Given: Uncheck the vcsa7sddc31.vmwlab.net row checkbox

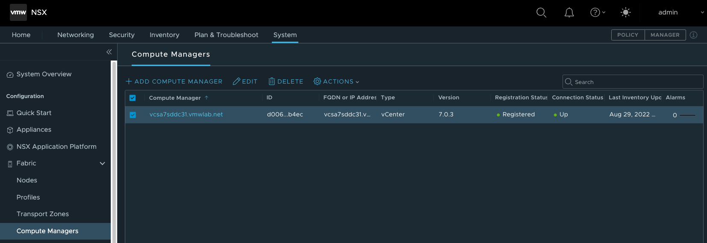Looking at the screenshot, I should pyautogui.click(x=133, y=115).
